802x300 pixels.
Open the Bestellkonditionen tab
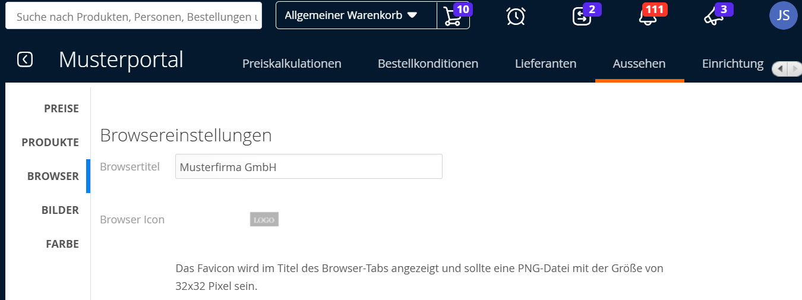428,64
